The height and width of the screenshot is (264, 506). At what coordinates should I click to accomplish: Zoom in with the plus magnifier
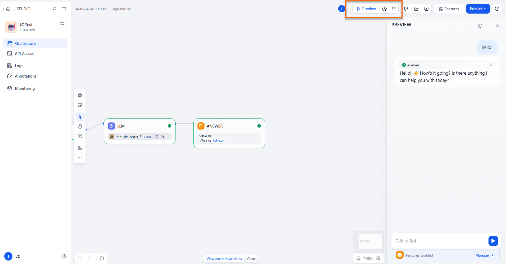click(378, 258)
